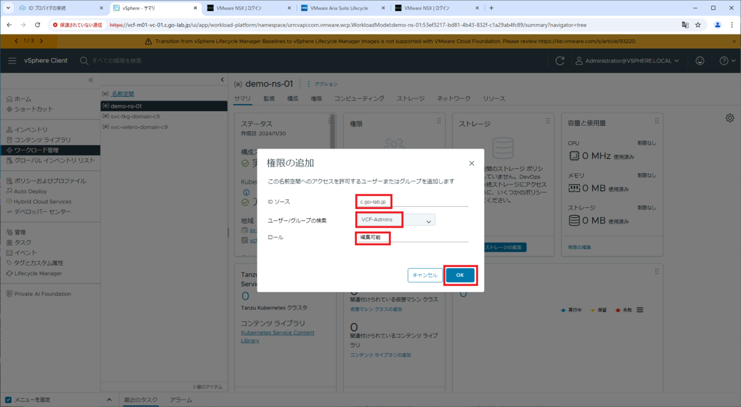Bookmark this page with star icon
The width and height of the screenshot is (741, 407).
point(698,25)
